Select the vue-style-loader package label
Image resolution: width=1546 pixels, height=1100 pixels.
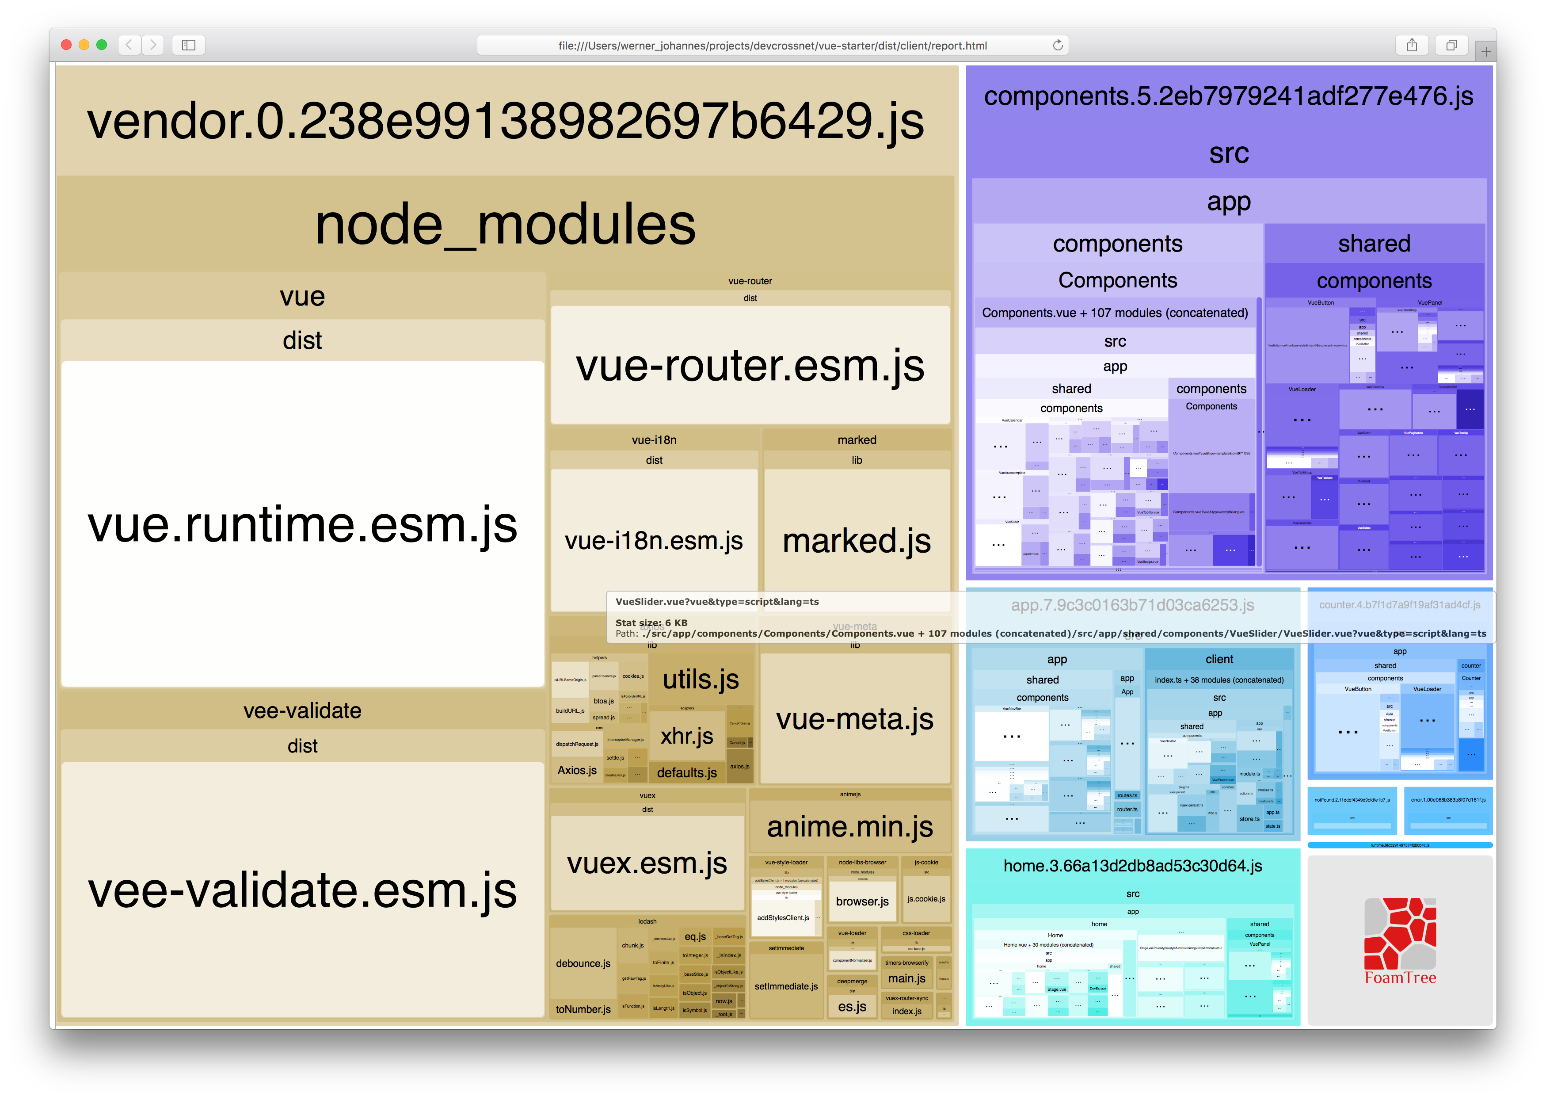point(786,862)
